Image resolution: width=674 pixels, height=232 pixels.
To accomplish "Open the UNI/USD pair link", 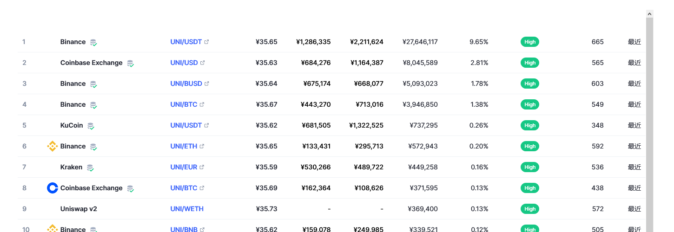I will pos(184,63).
